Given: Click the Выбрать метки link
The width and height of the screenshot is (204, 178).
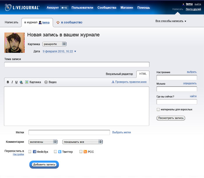Looking at the screenshot, I should tap(122, 132).
